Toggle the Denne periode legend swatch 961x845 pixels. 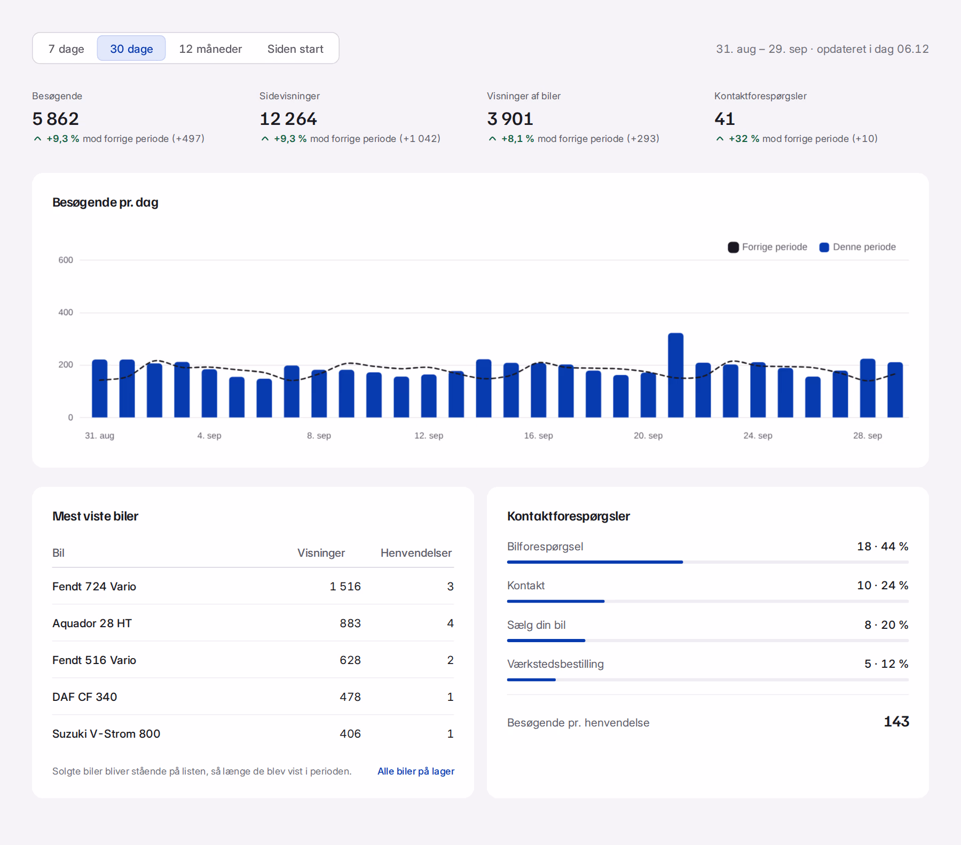tap(824, 247)
